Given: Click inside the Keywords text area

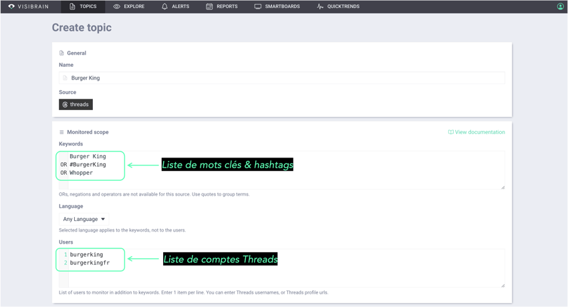Looking at the screenshot, I should click(x=282, y=170).
